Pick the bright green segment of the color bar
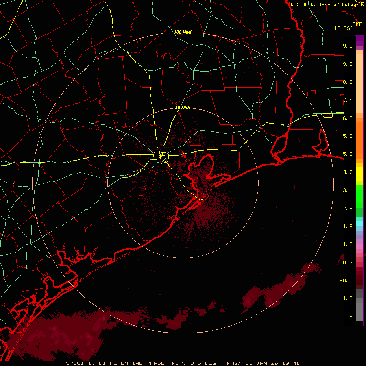366x366 pixels. (x=359, y=196)
